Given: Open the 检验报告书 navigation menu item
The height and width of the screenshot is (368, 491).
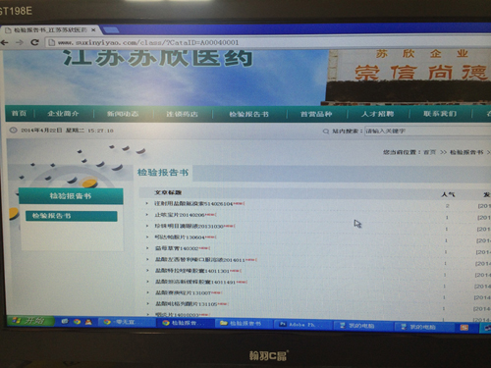Looking at the screenshot, I should (x=248, y=114).
